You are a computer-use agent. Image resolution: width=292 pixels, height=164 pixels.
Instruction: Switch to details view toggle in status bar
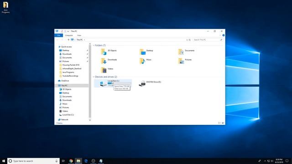[219, 123]
